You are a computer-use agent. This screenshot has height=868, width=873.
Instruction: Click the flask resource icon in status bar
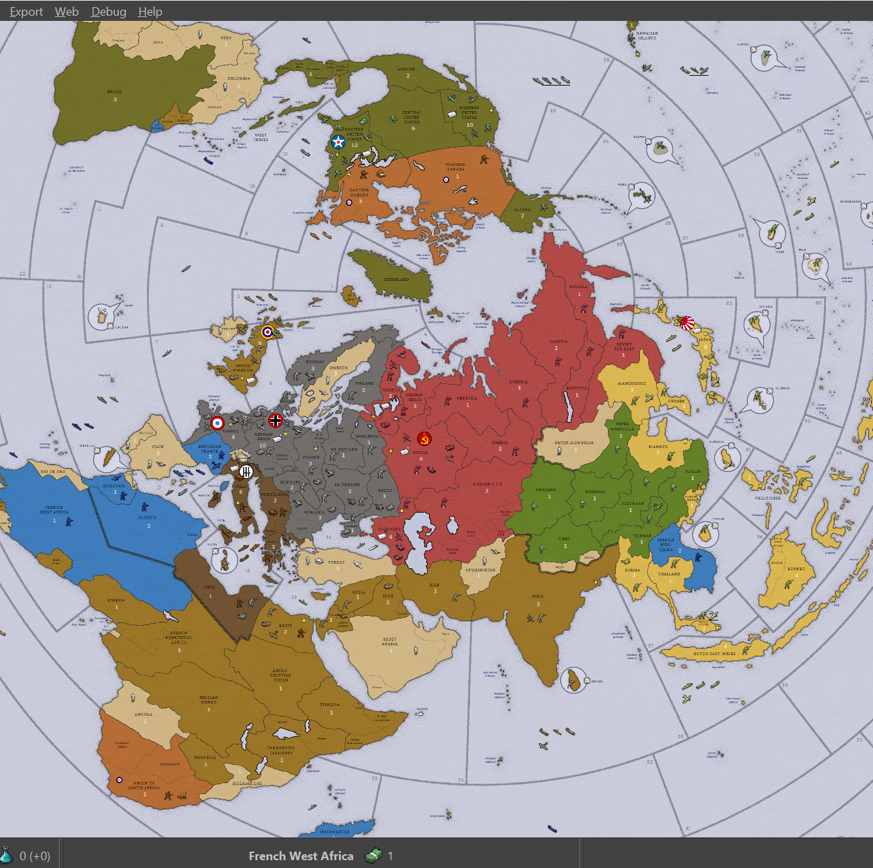pyautogui.click(x=7, y=855)
